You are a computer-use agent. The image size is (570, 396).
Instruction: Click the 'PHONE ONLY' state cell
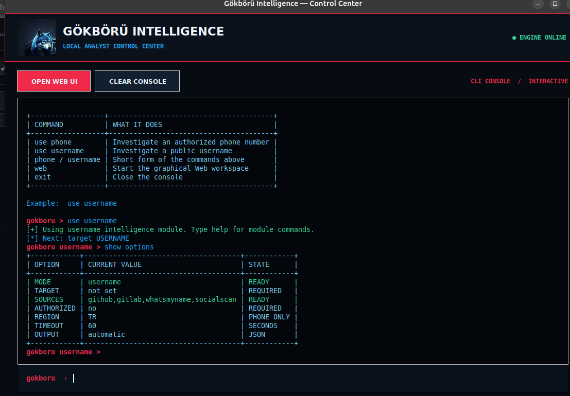(269, 317)
